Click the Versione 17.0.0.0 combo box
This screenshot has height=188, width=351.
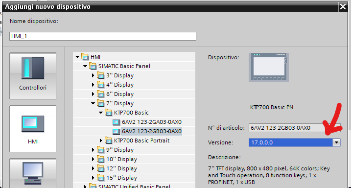pyautogui.click(x=295, y=142)
